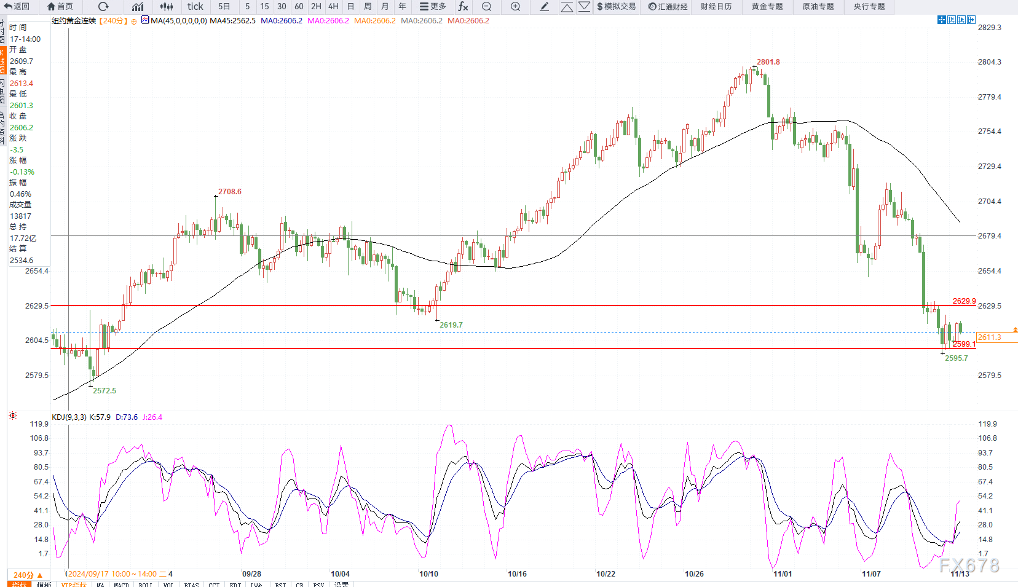Click the refresh icon in toolbar
Screen dimensions: 1018x587
[x=103, y=7]
